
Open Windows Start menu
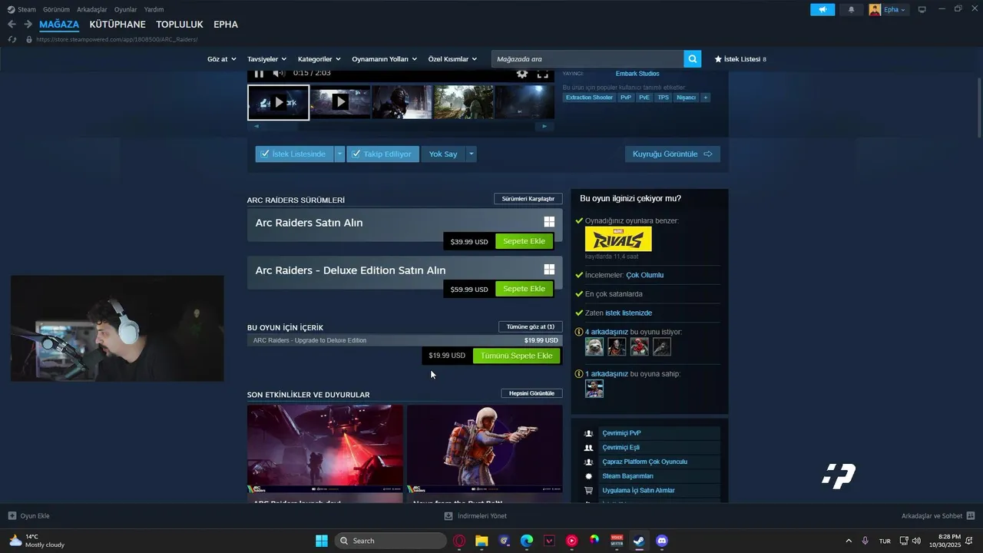[x=322, y=541]
